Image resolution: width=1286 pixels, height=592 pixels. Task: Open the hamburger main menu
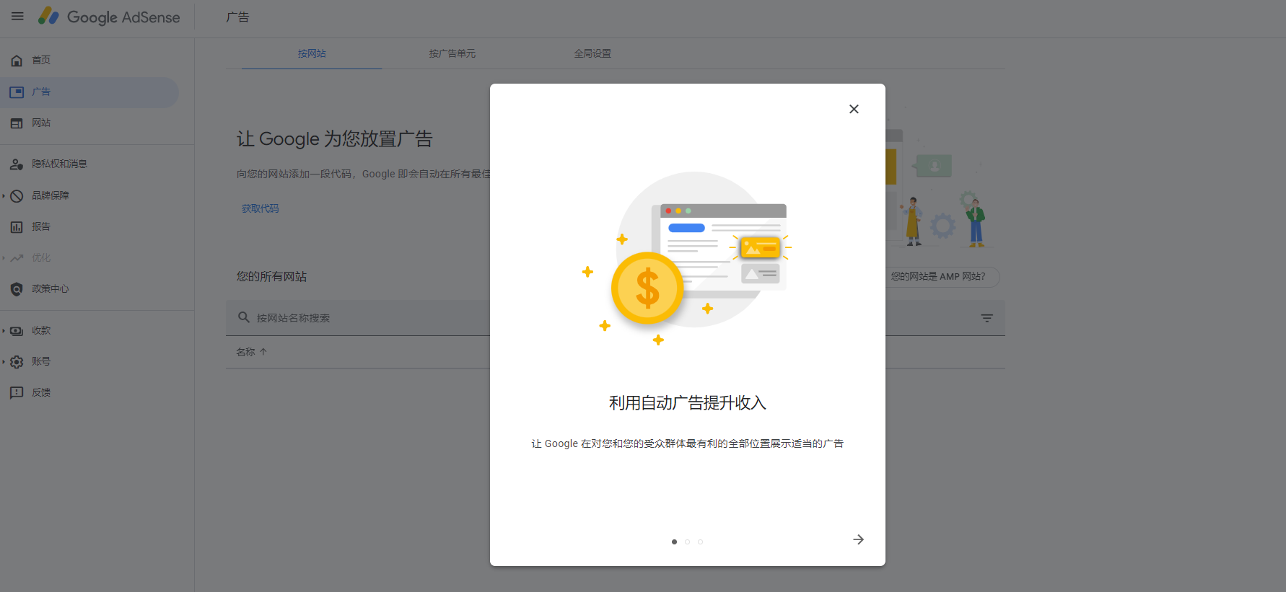click(17, 16)
